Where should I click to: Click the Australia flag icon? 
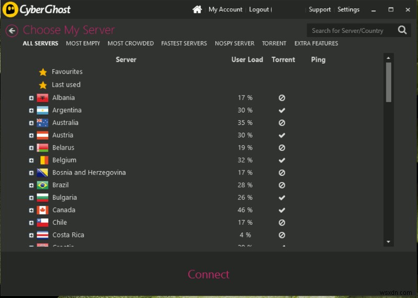[43, 123]
